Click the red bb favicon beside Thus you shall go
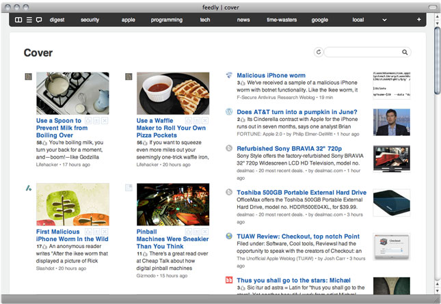Image resolution: width=441 pixels, height=304 pixels. point(229,280)
